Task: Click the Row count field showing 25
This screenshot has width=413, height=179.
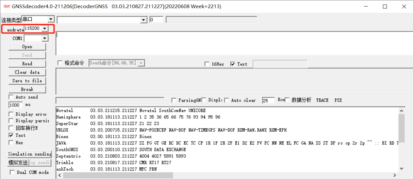Action: click(268, 101)
